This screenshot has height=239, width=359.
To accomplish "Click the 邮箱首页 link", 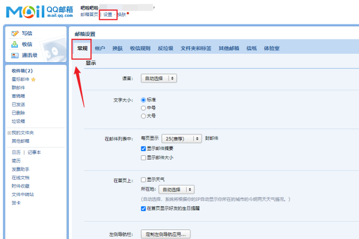I will click(89, 14).
